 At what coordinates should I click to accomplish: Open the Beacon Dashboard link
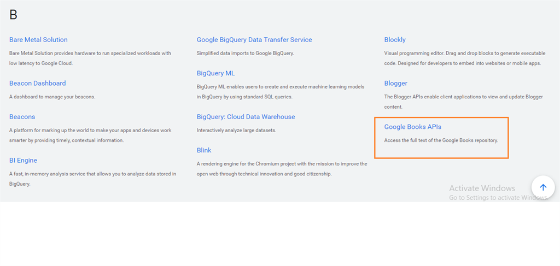click(37, 84)
